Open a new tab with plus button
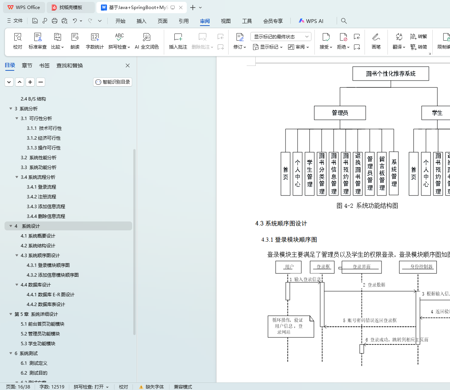 click(x=192, y=8)
